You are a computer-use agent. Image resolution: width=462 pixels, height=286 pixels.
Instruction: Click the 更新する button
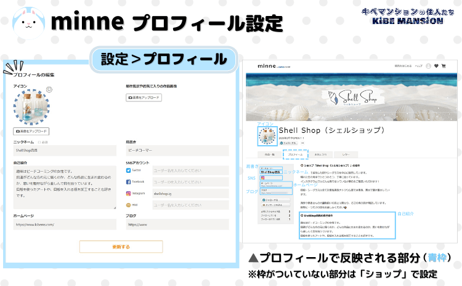(121, 247)
